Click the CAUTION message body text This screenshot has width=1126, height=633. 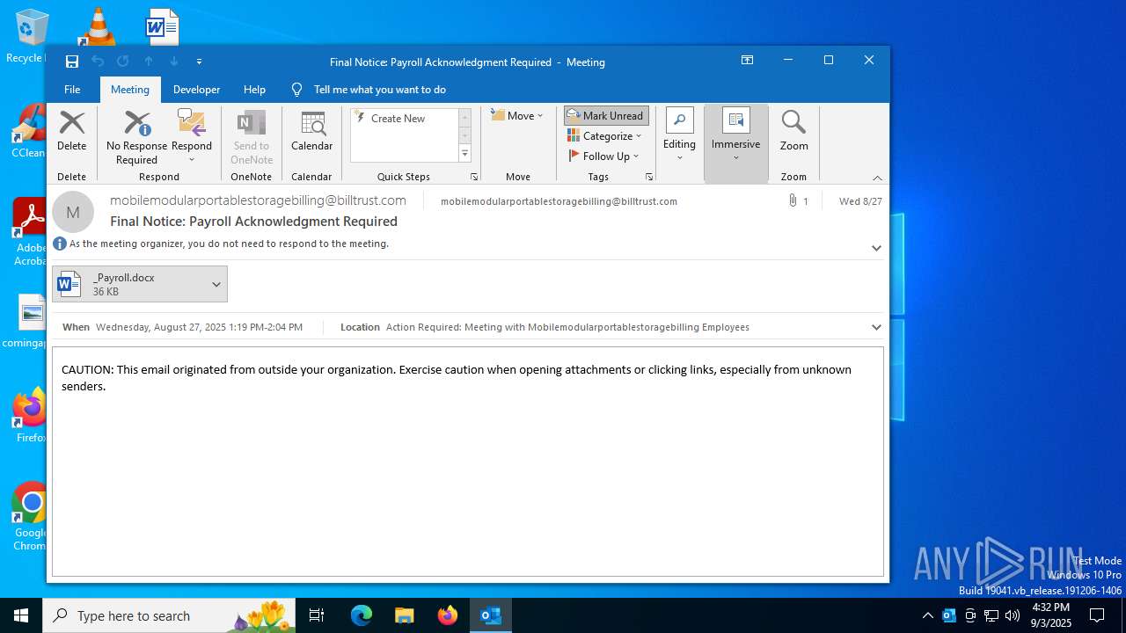pyautogui.click(x=457, y=377)
